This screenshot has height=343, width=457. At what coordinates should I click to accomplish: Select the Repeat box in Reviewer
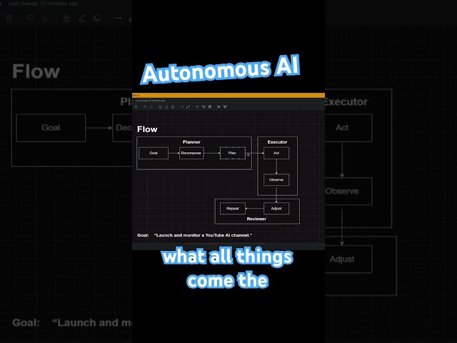[x=233, y=209]
